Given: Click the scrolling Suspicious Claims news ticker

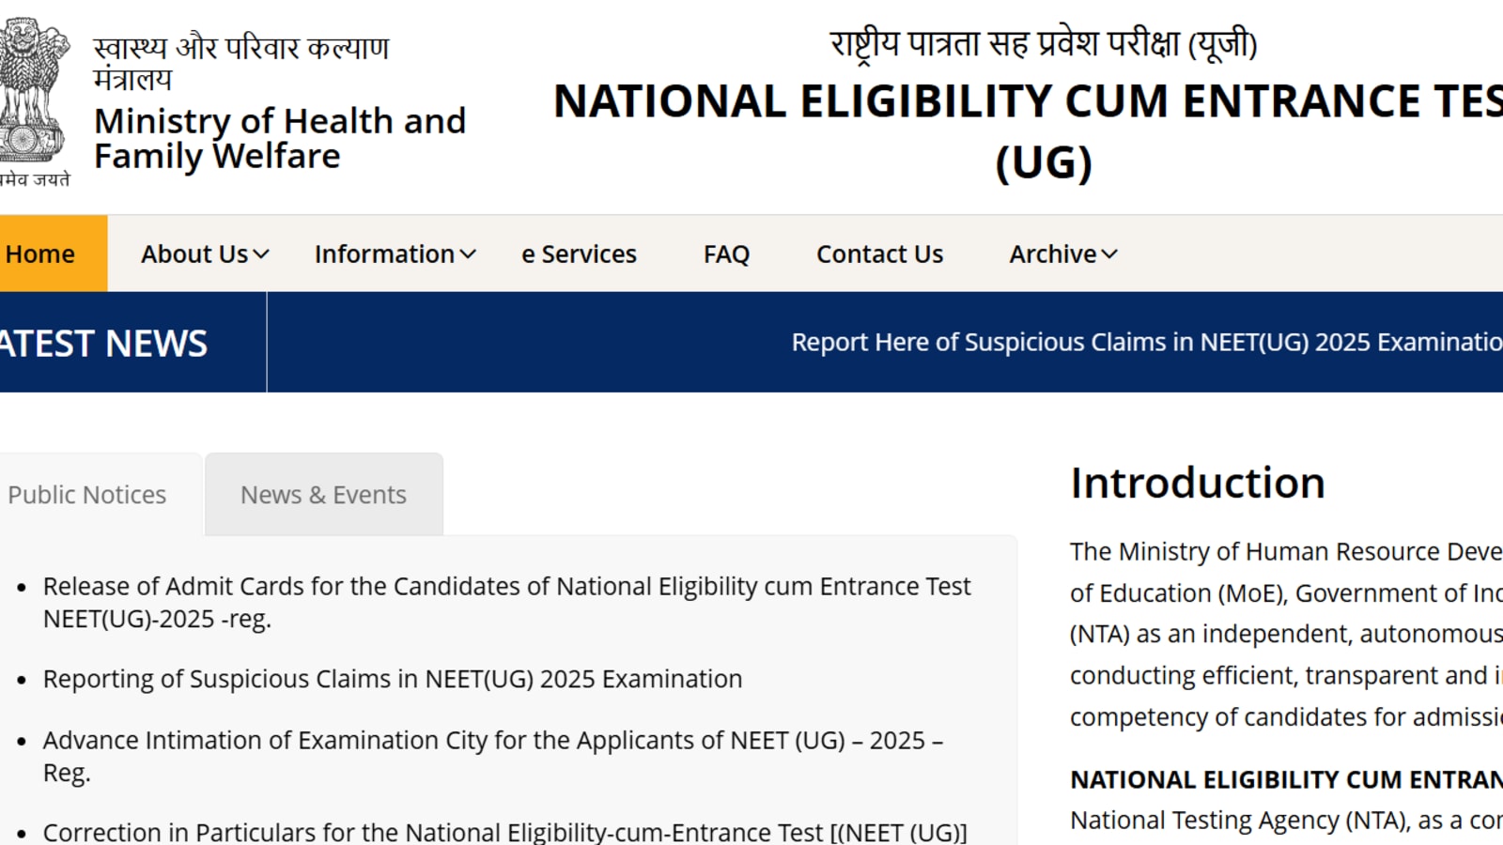Looking at the screenshot, I should click(x=1146, y=342).
